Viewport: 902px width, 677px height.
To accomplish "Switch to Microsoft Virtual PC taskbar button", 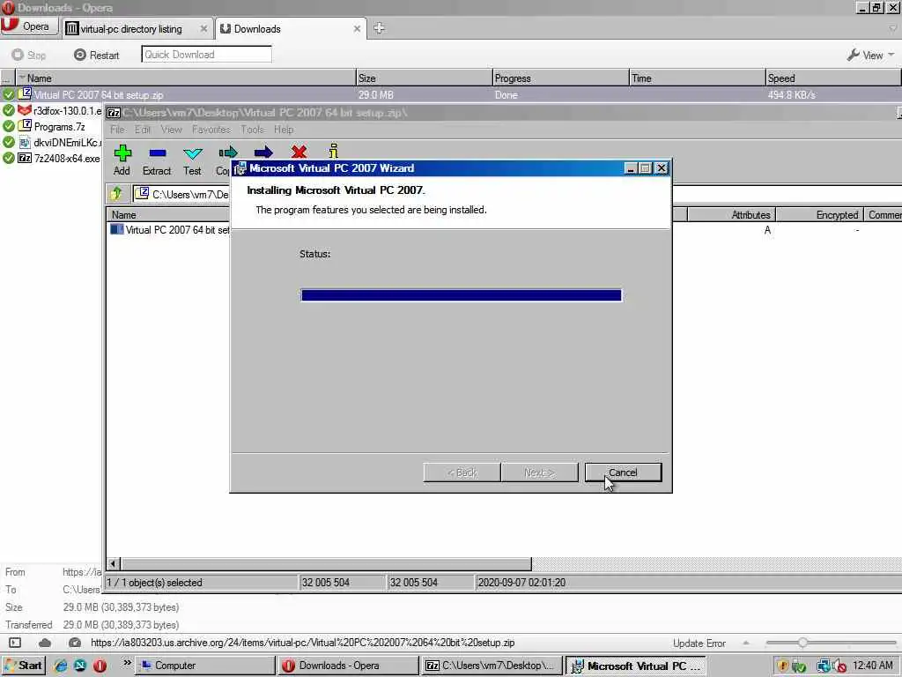I will click(x=636, y=666).
